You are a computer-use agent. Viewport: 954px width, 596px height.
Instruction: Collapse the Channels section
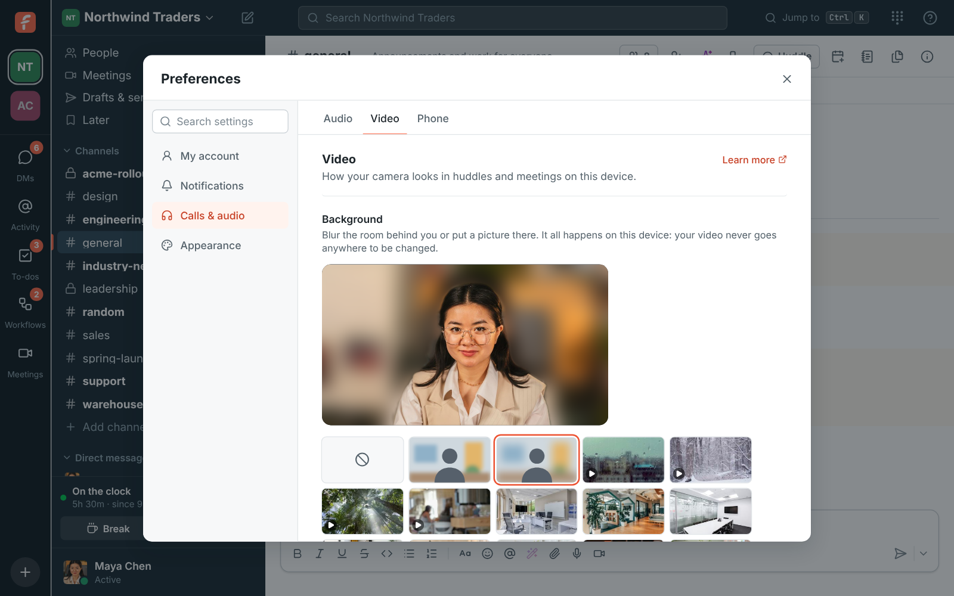coord(92,151)
